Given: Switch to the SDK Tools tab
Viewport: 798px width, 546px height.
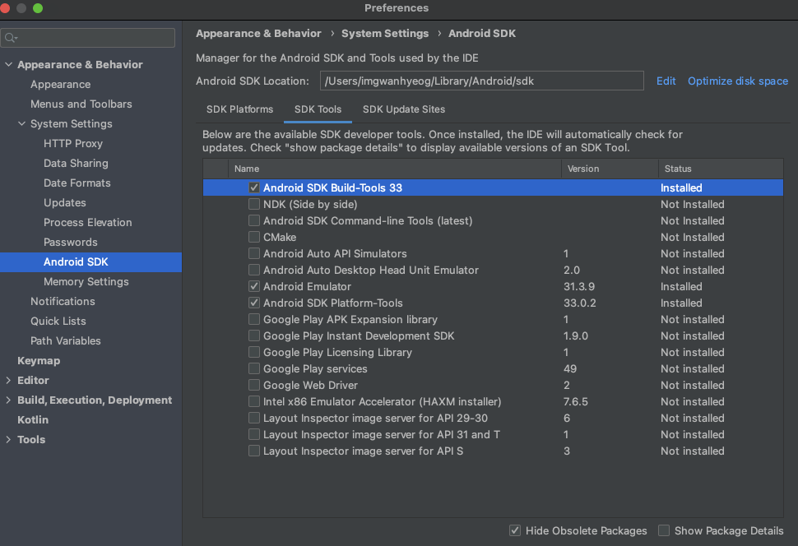Looking at the screenshot, I should (318, 109).
